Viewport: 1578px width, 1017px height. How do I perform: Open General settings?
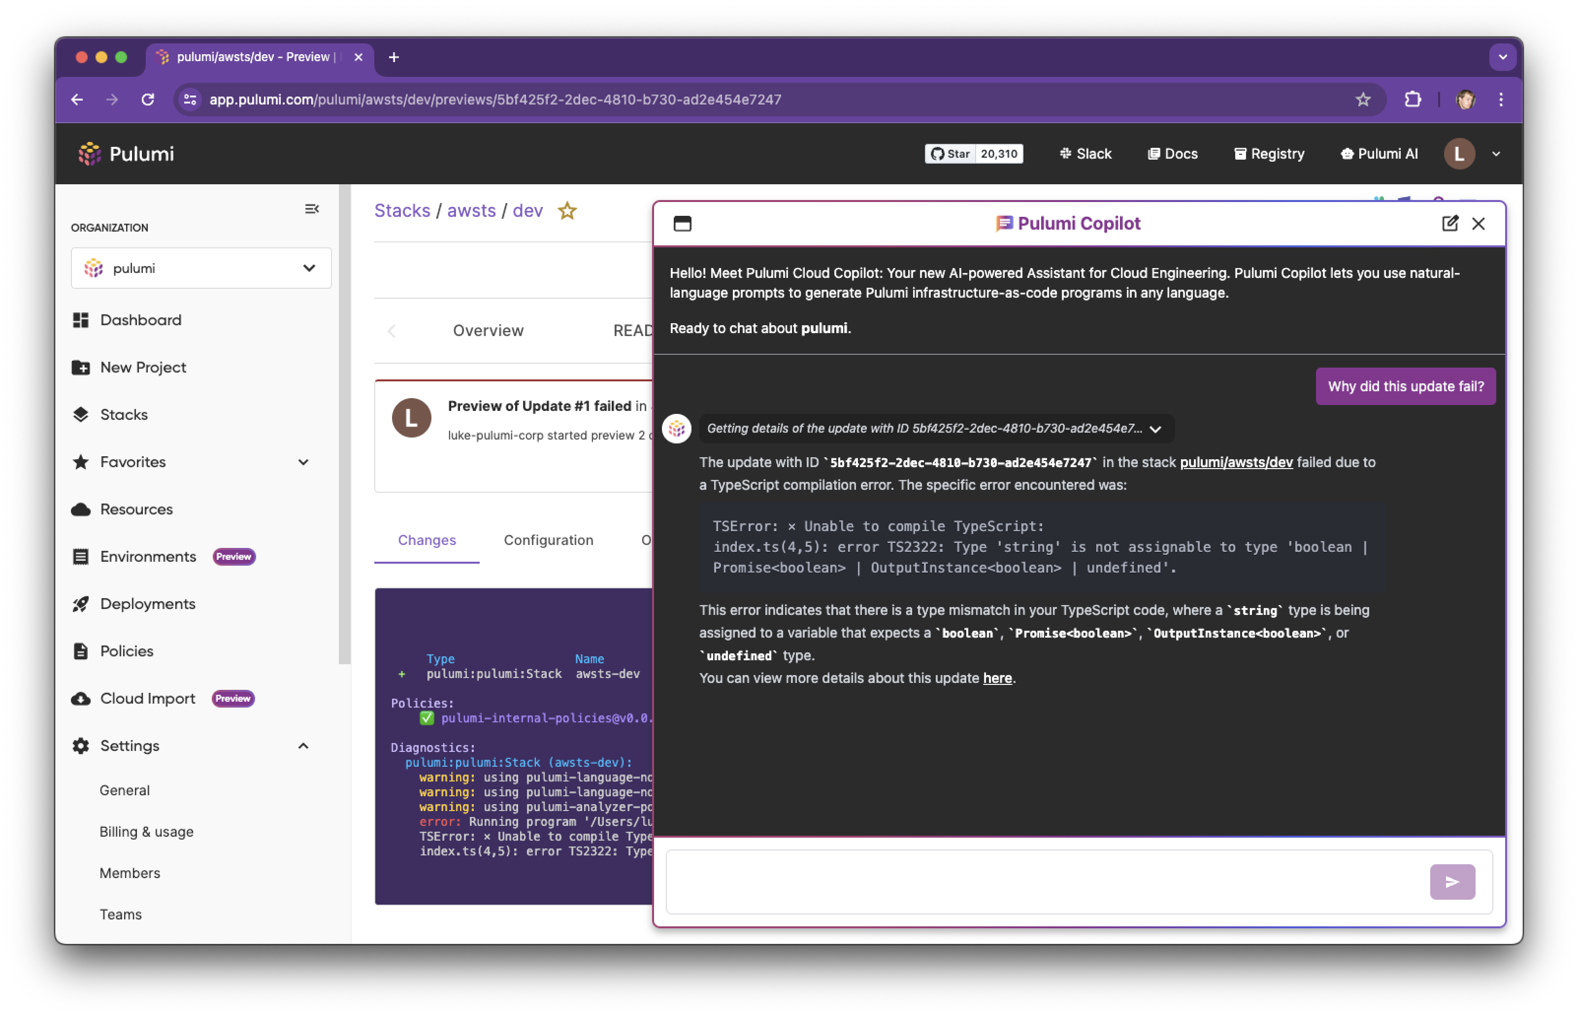pyautogui.click(x=125, y=790)
